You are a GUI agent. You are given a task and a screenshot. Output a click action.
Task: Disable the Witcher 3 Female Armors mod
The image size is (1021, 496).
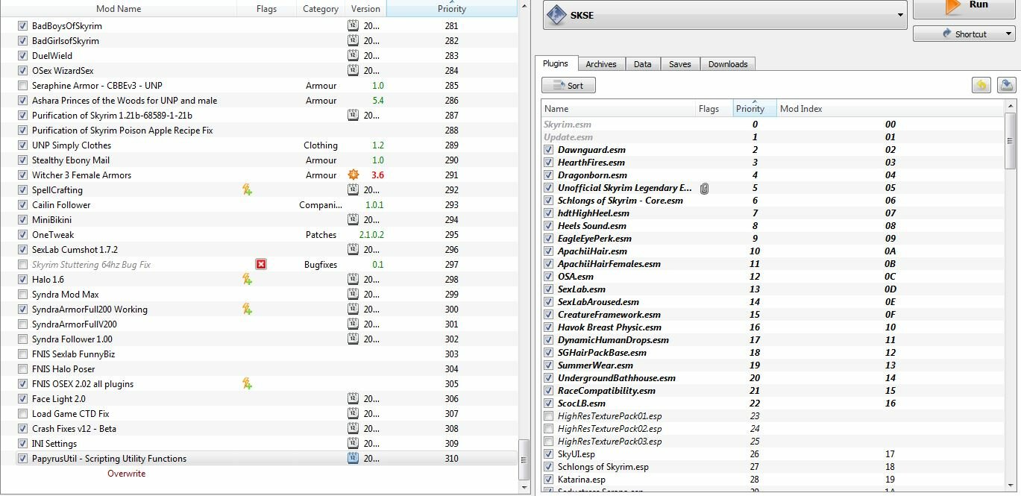tap(22, 175)
